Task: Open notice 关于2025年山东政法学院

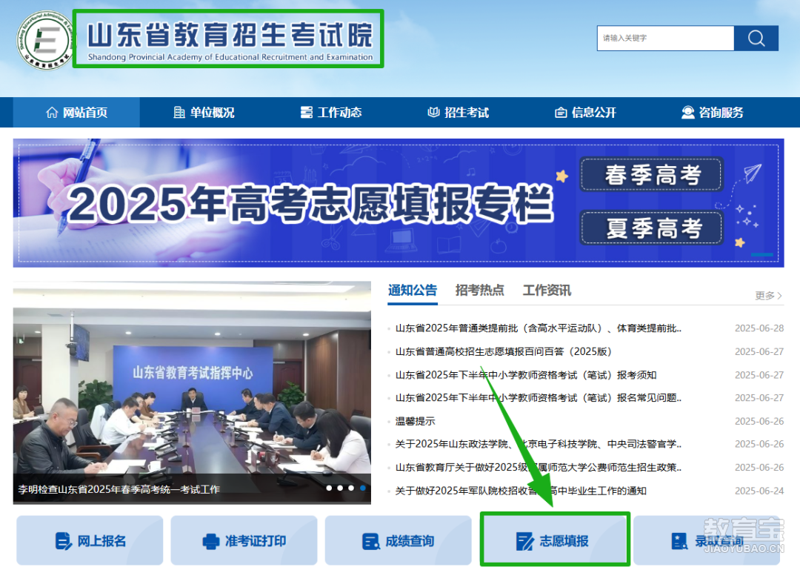Action: pos(539,444)
